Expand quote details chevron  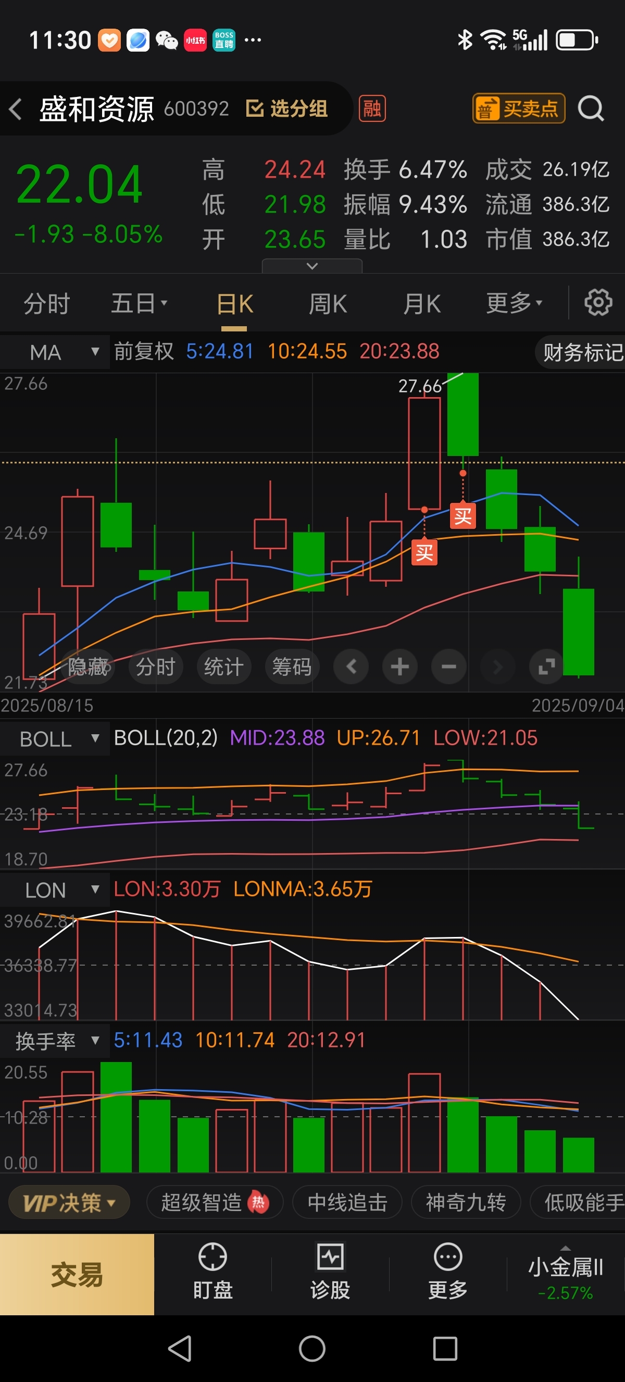(x=312, y=266)
